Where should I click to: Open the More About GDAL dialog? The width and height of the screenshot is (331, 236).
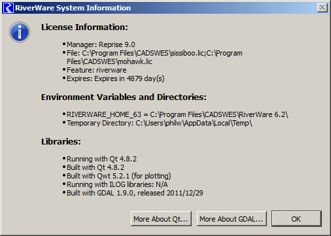232,218
